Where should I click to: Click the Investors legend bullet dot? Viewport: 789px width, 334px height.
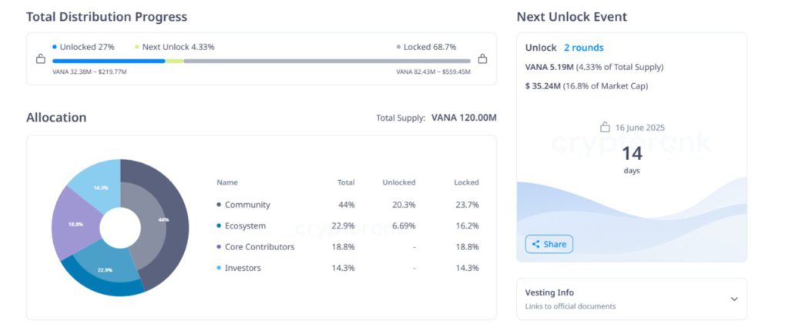pos(219,268)
